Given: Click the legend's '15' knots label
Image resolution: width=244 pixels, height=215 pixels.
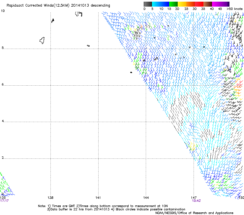Looking at the screenshot, I should (169, 9).
